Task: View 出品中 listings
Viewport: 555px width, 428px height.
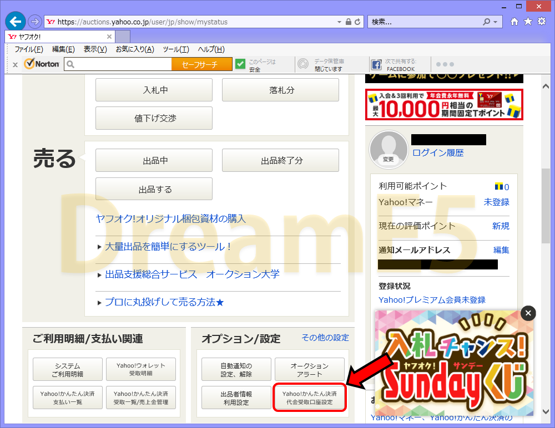Action: [x=154, y=160]
